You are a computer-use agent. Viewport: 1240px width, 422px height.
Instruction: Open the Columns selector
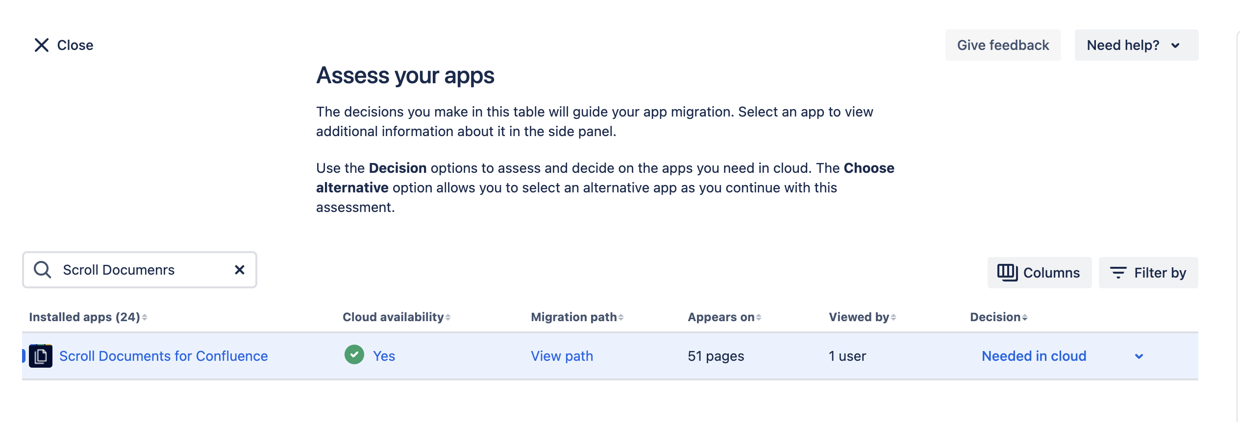(x=1039, y=273)
